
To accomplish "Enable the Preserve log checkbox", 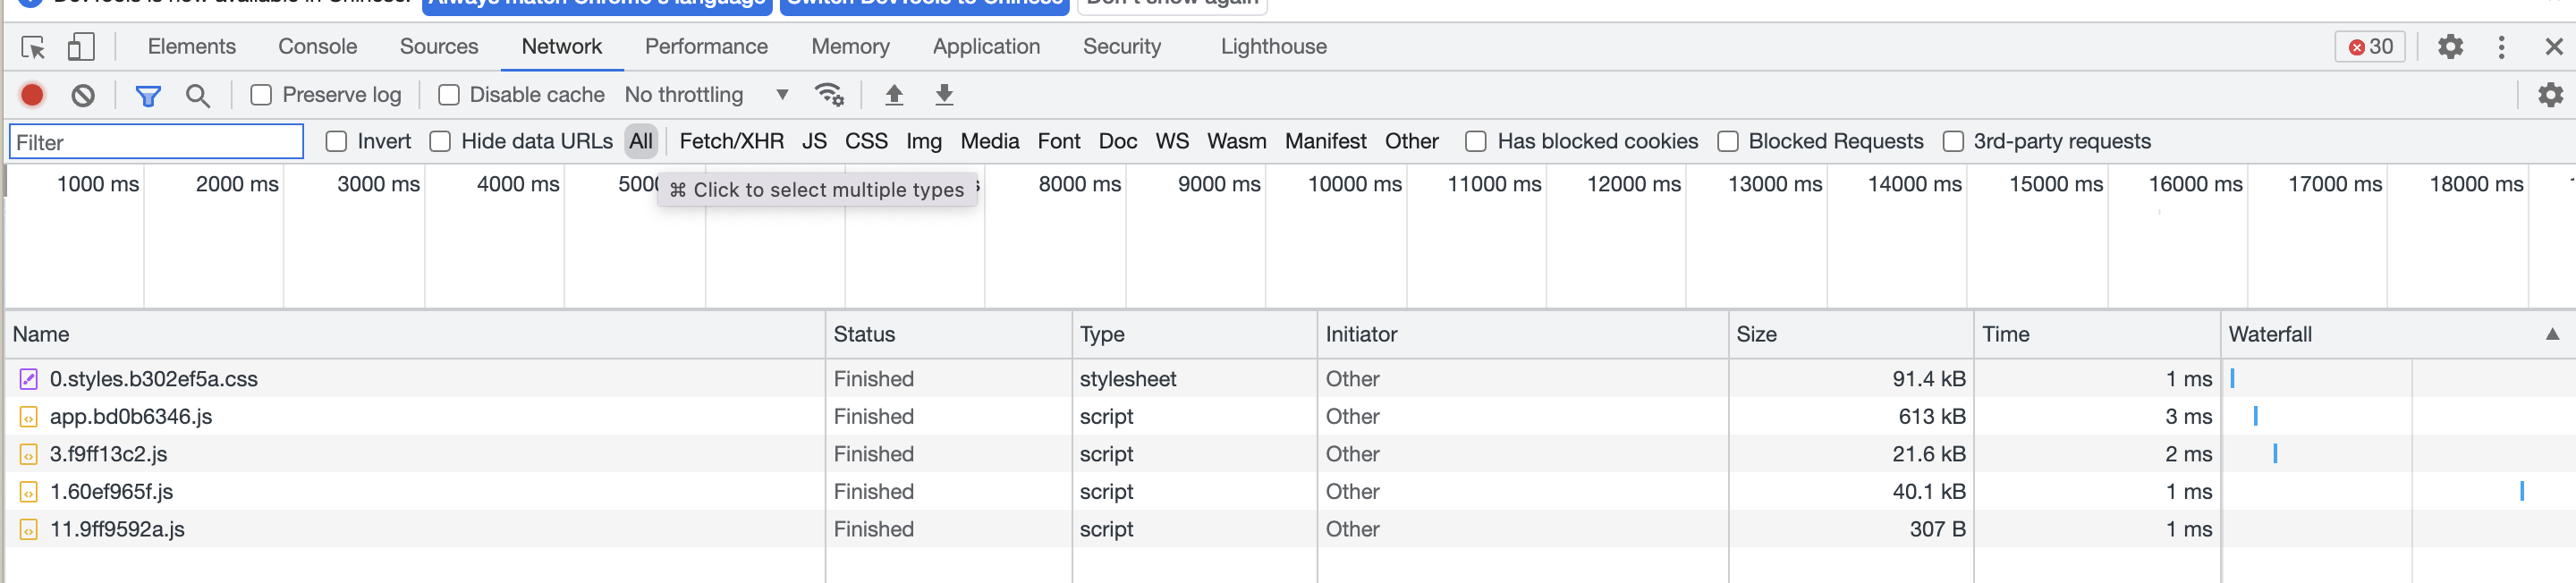I will click(x=261, y=95).
